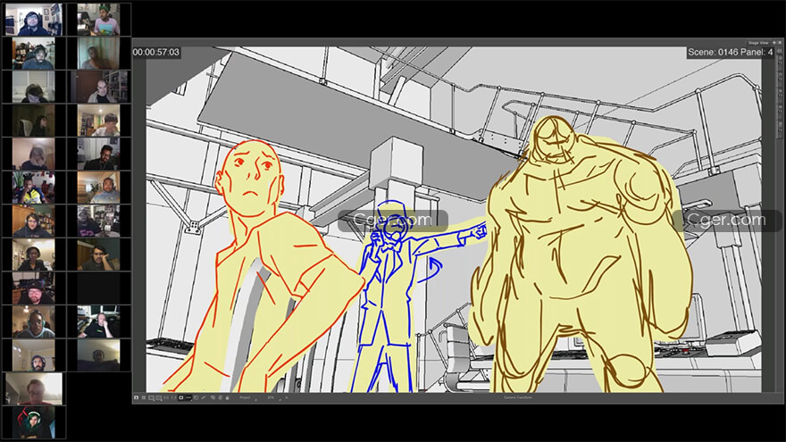
Task: Select the bottom participant with green headphones thumbnail
Action: [x=34, y=422]
